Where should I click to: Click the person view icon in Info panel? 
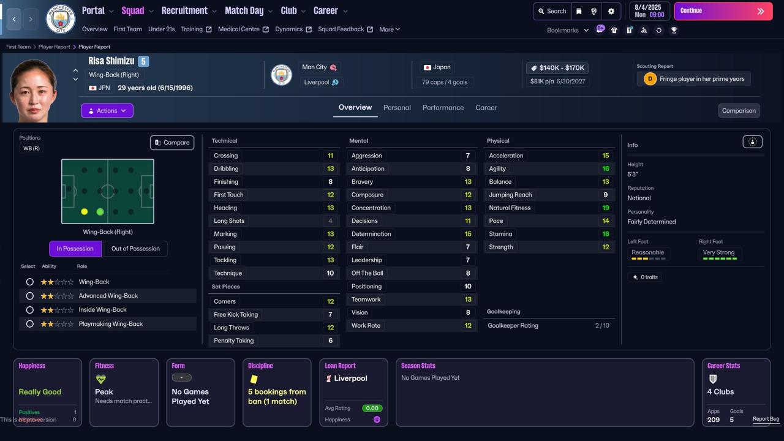tap(752, 142)
